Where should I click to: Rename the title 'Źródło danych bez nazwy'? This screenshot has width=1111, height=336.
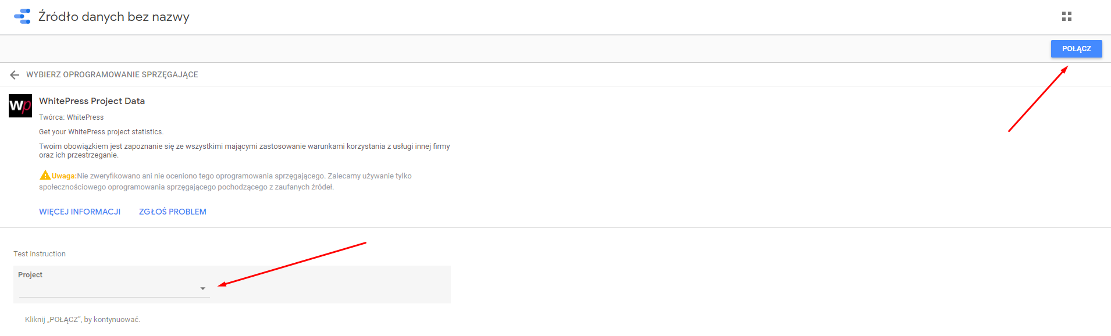pos(114,17)
